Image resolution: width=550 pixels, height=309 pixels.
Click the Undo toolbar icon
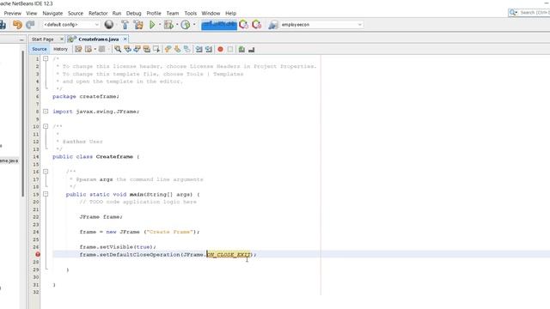coord(17,25)
